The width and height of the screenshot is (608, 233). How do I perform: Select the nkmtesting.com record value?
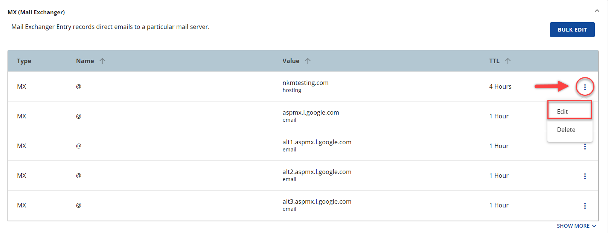pos(305,83)
